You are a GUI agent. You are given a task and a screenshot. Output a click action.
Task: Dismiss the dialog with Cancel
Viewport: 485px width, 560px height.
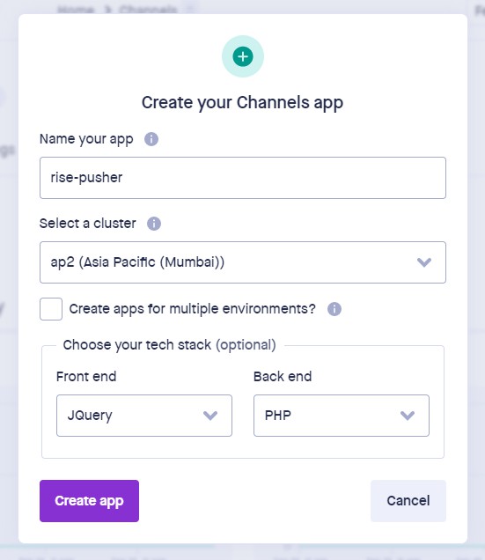[408, 501]
